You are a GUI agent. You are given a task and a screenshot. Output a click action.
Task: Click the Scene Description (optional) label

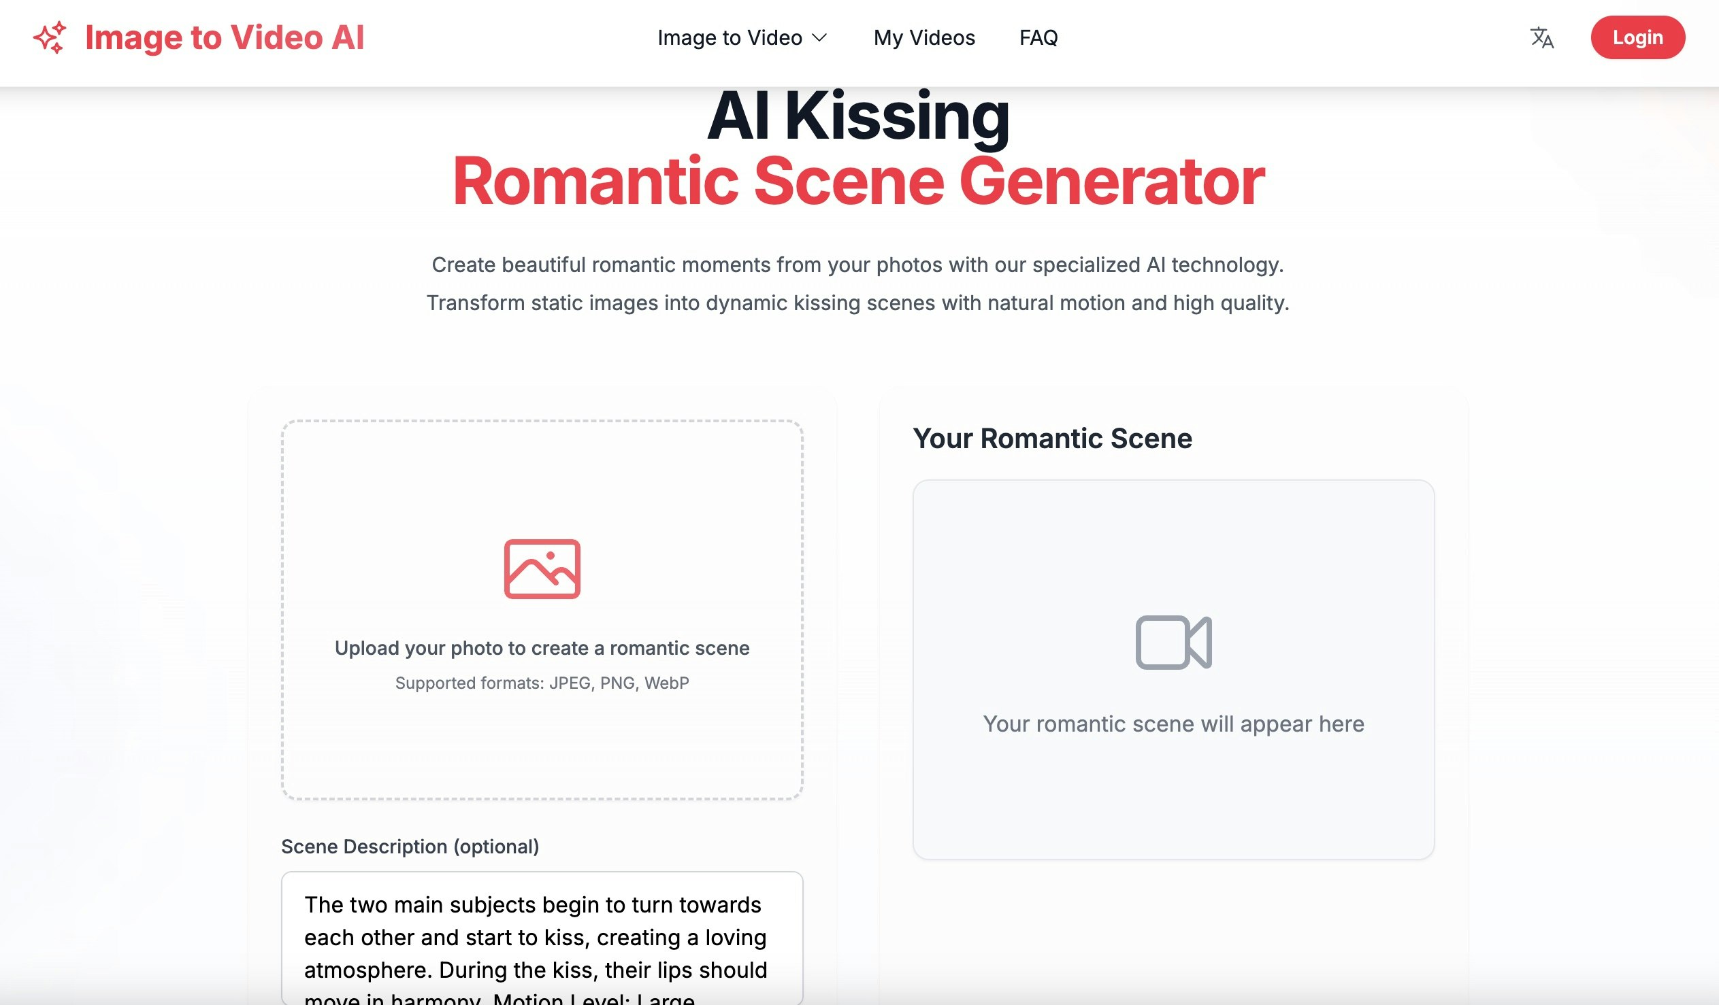tap(409, 846)
